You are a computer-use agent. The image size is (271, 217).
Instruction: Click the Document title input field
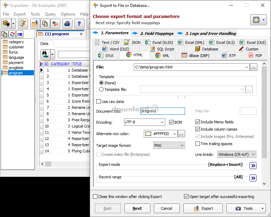(x=163, y=111)
